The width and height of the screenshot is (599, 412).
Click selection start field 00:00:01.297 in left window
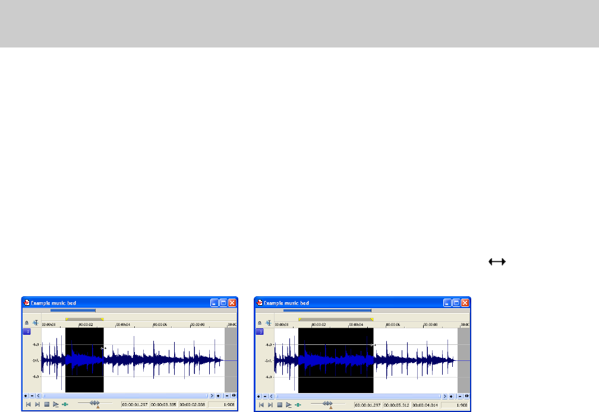pos(135,404)
